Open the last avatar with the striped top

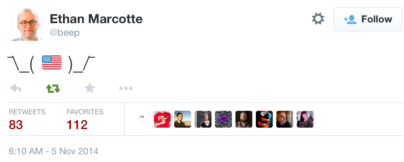(305, 119)
